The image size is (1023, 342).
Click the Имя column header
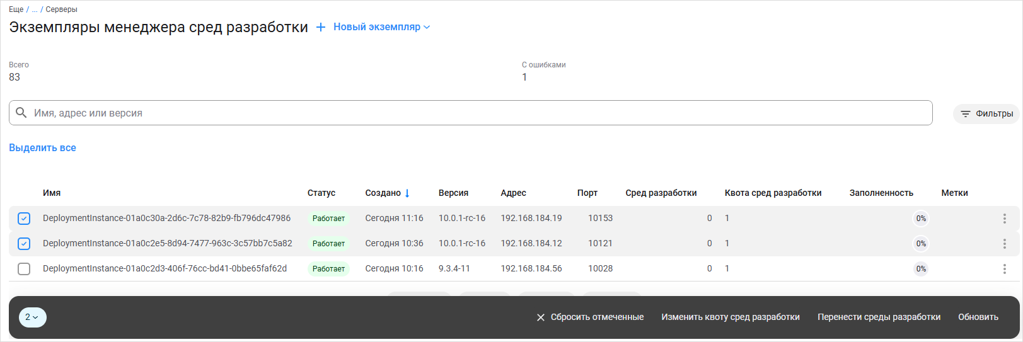tap(52, 193)
